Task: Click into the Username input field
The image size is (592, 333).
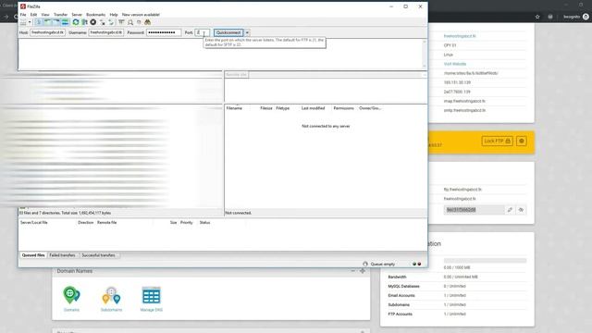Action: tap(106, 33)
